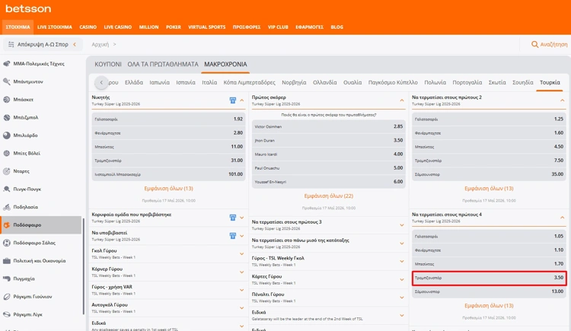
Task: Open the Ράγκμπι Γιούνιον icon
Action: click(7, 297)
